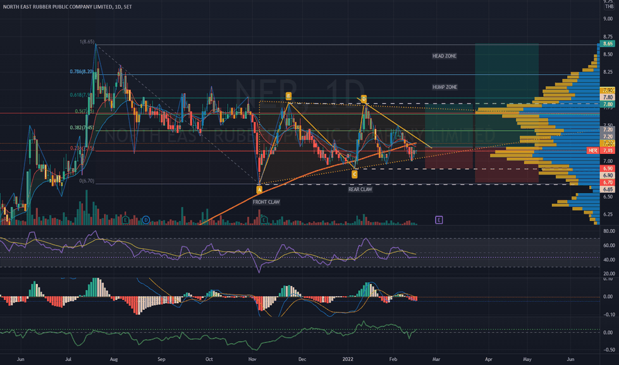The image size is (619, 365).
Task: Click the Fibonacci 0.786(8.20) level label
Action: point(82,72)
